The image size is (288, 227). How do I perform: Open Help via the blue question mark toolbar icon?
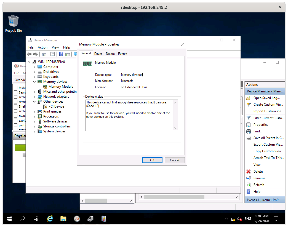(x=61, y=54)
